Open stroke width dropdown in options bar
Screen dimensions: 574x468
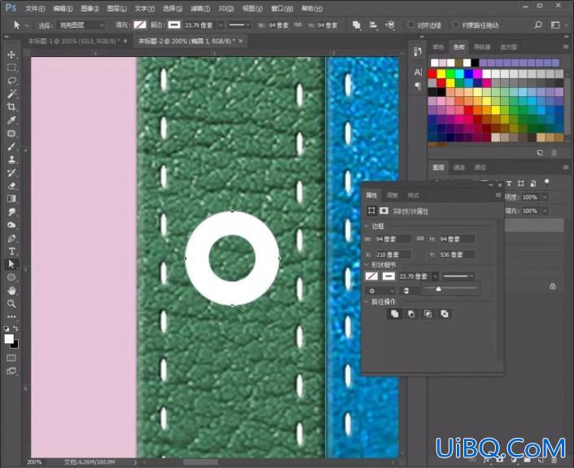221,25
